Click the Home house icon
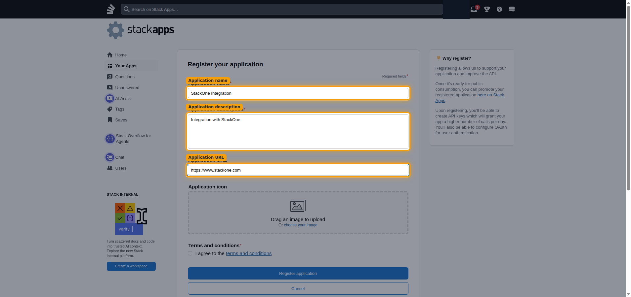Screen dimensions: 631x297 pos(110,55)
